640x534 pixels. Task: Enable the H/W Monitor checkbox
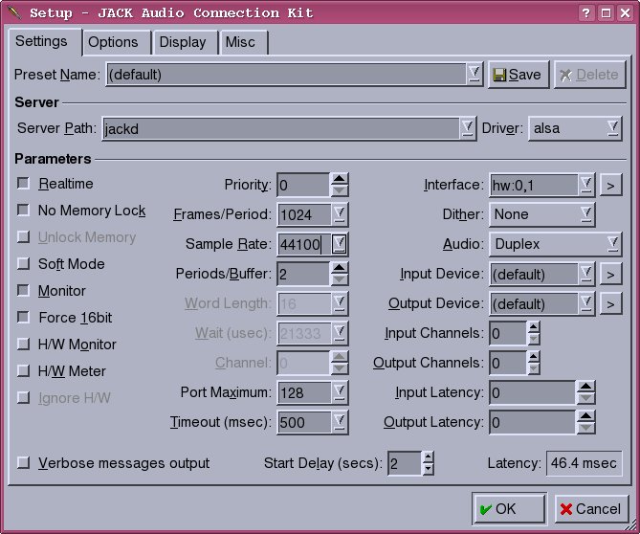click(x=23, y=345)
